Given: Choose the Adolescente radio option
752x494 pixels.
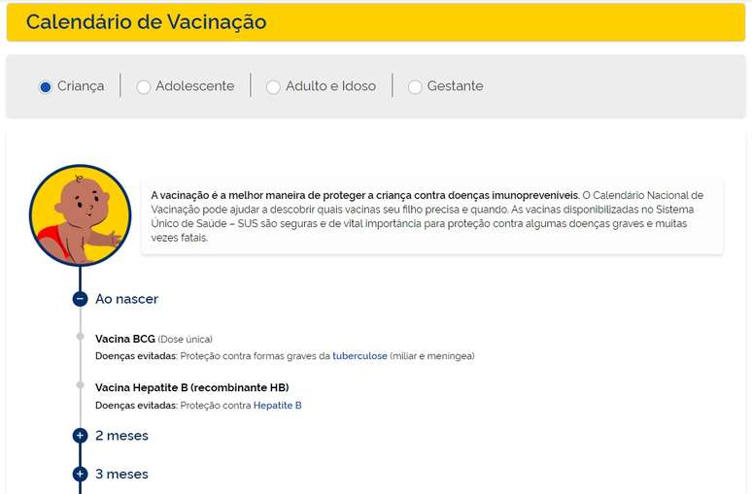Looking at the screenshot, I should coord(144,86).
